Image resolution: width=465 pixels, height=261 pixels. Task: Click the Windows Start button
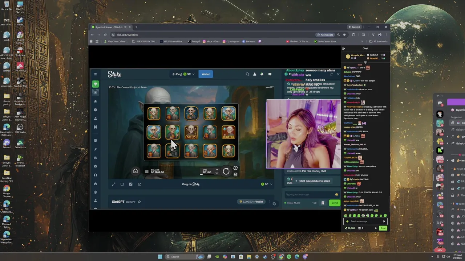[160, 257]
